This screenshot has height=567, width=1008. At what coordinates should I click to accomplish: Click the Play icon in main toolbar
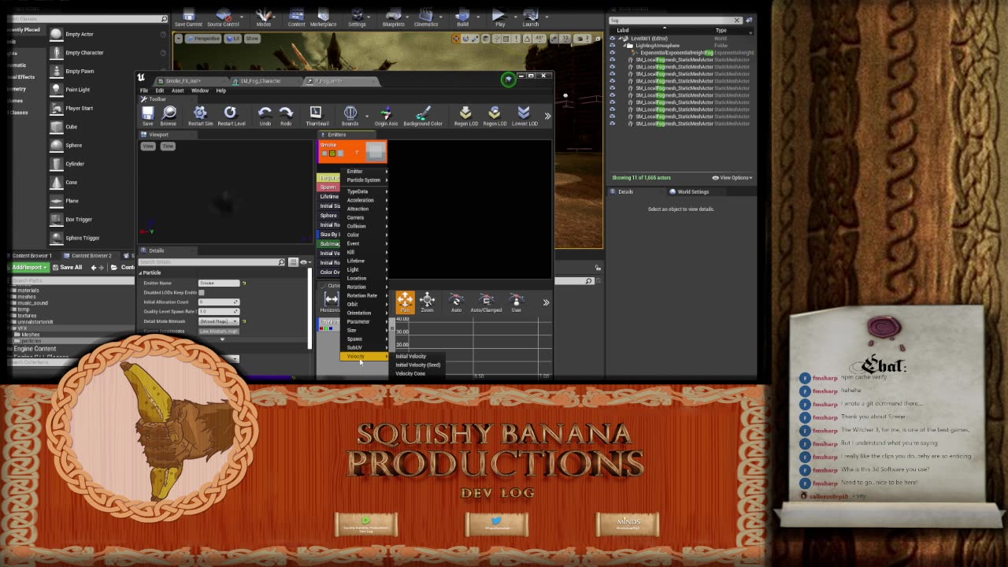[499, 17]
